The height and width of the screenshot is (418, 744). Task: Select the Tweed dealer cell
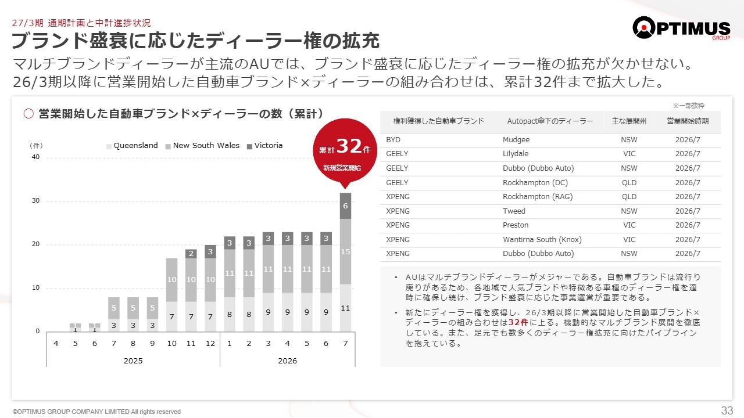click(x=514, y=211)
